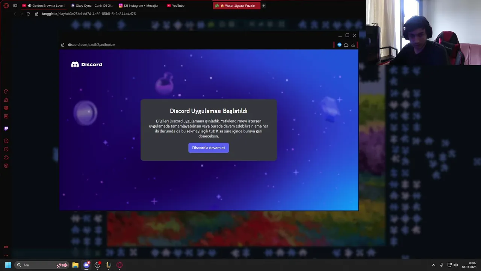Click the microphone tray icon
Screen dimensions: 481x271
tap(442, 265)
